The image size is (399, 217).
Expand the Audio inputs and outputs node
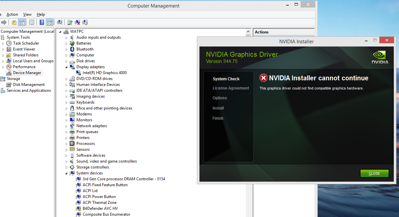coord(66,37)
